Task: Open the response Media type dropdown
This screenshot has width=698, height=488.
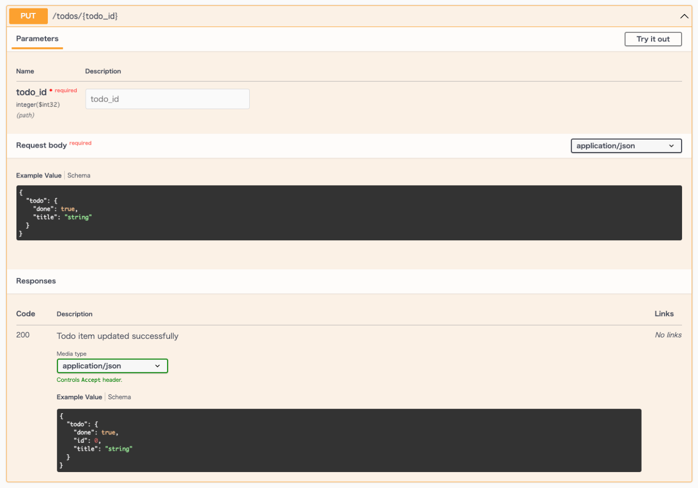Action: coord(112,366)
